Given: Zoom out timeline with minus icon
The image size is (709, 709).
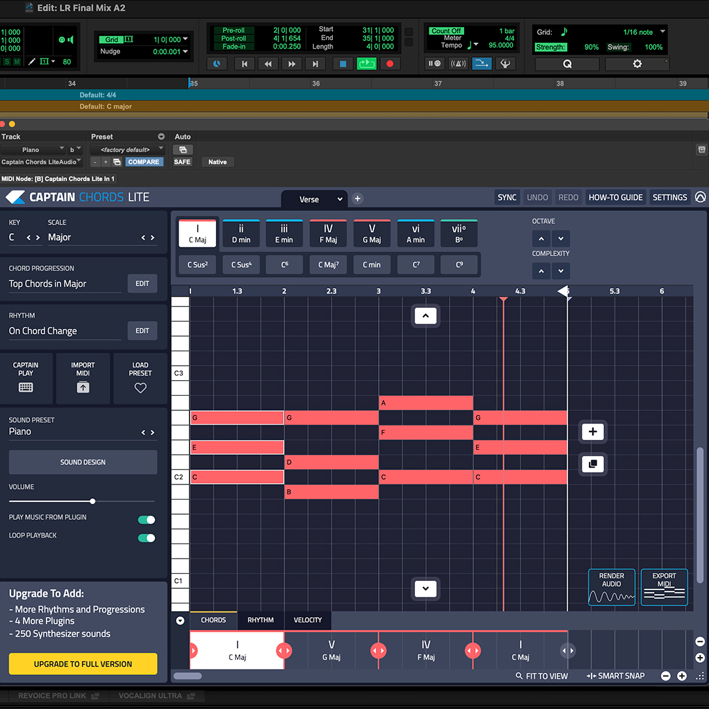Looking at the screenshot, I should point(665,676).
